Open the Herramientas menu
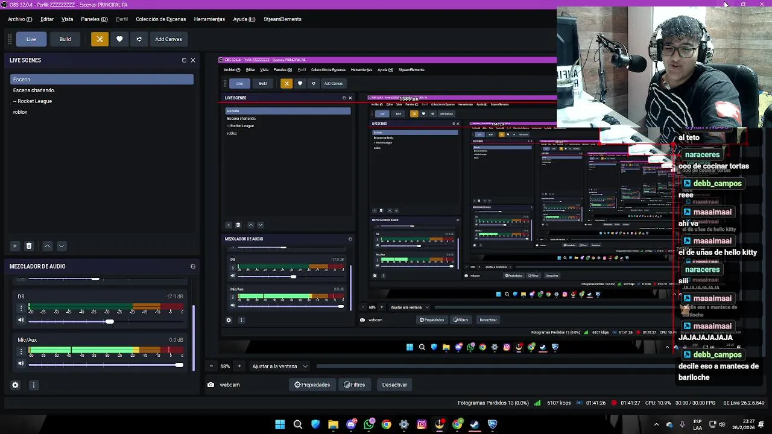The width and height of the screenshot is (772, 434). [x=209, y=19]
